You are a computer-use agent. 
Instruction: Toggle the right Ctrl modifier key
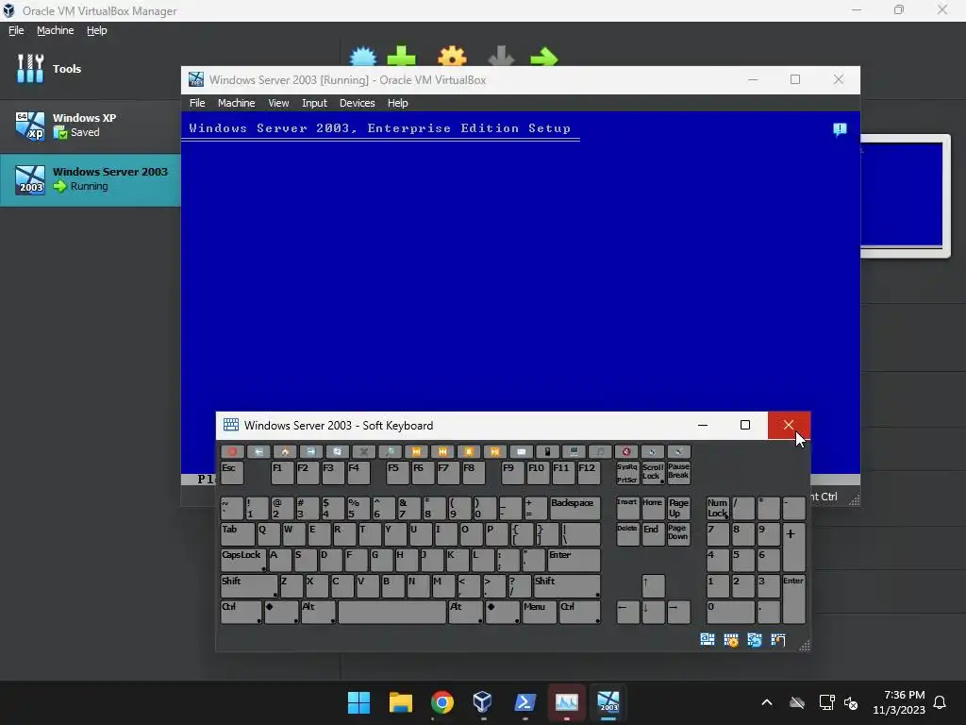click(579, 612)
